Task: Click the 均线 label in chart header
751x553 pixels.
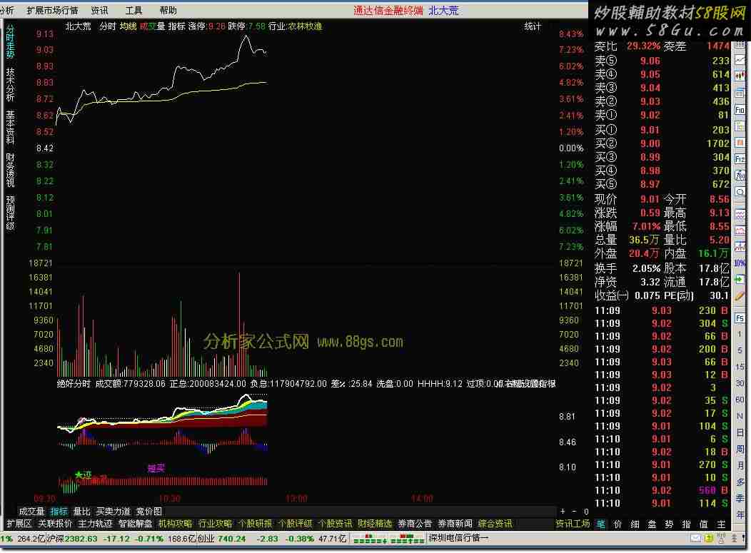Action: click(x=128, y=26)
